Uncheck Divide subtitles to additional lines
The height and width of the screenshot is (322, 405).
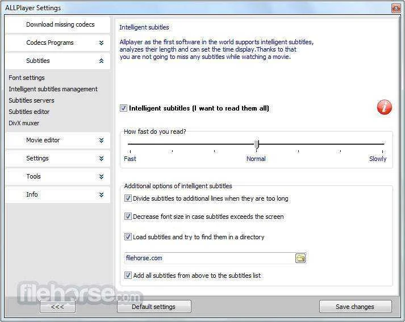(128, 198)
